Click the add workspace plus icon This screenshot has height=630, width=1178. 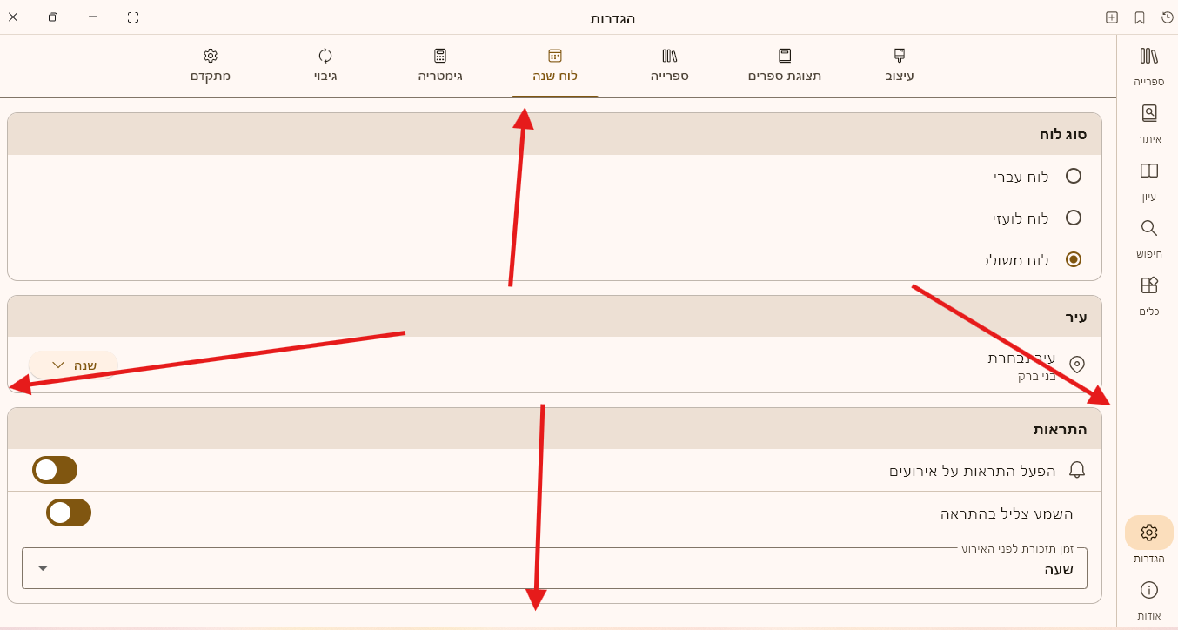[x=1112, y=17]
